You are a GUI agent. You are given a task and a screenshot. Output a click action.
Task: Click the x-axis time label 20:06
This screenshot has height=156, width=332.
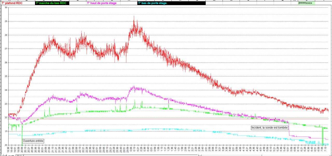click(x=22, y=150)
